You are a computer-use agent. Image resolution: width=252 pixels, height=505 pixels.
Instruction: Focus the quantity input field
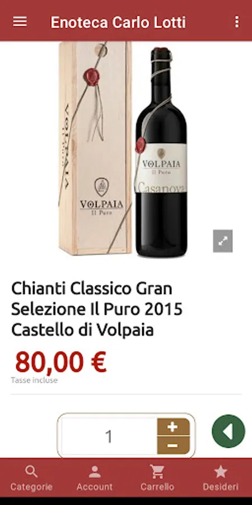point(109,437)
